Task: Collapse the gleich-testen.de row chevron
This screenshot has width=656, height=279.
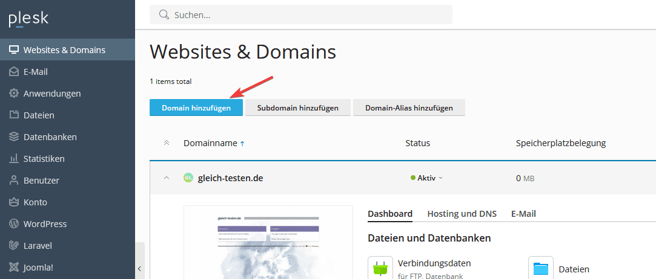Action: coord(166,178)
